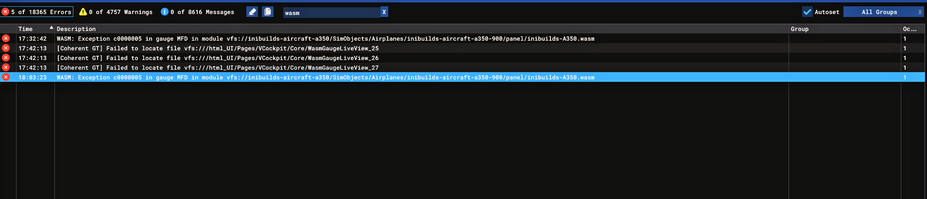Toggle the Autoset checkbox
Viewport: 927px width, 199px height.
(807, 12)
